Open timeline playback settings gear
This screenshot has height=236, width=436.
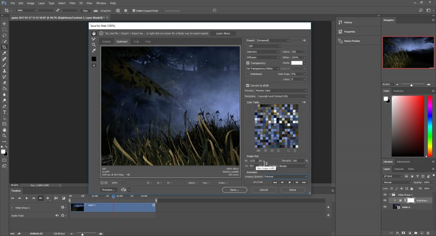click(x=48, y=198)
